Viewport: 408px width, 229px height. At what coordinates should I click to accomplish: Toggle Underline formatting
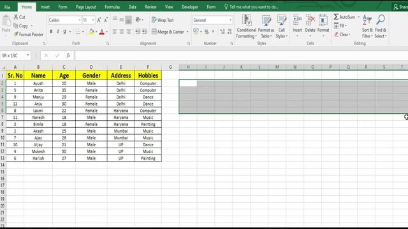pos(64,32)
